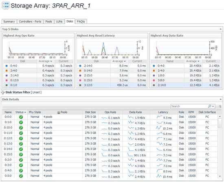Click green status icon for disk 0:2:0
The image size is (224, 182).
[21, 160]
